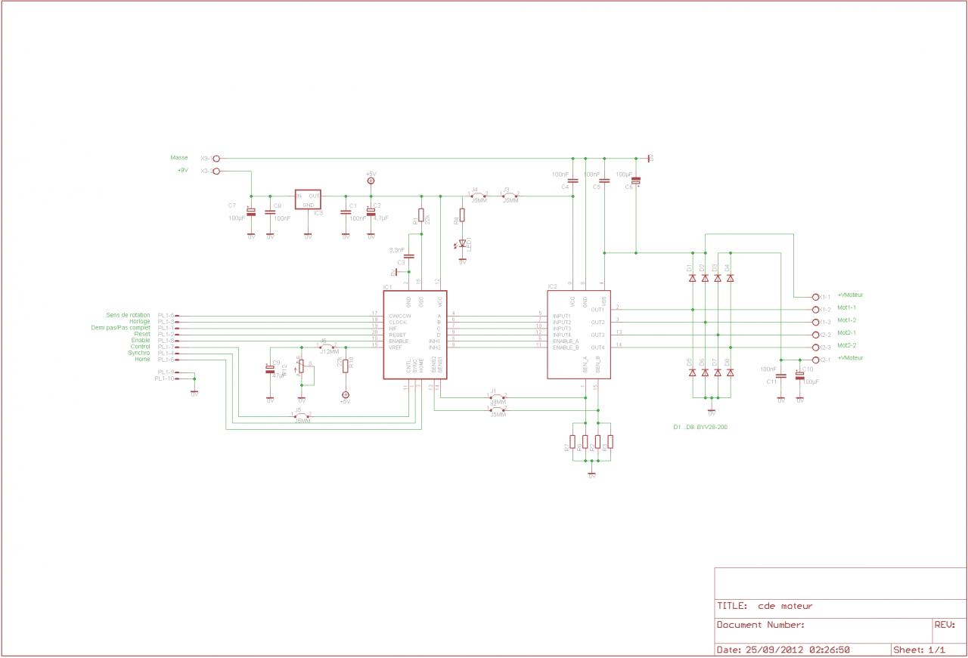Select the X1-3 connector pad

click(x=815, y=322)
